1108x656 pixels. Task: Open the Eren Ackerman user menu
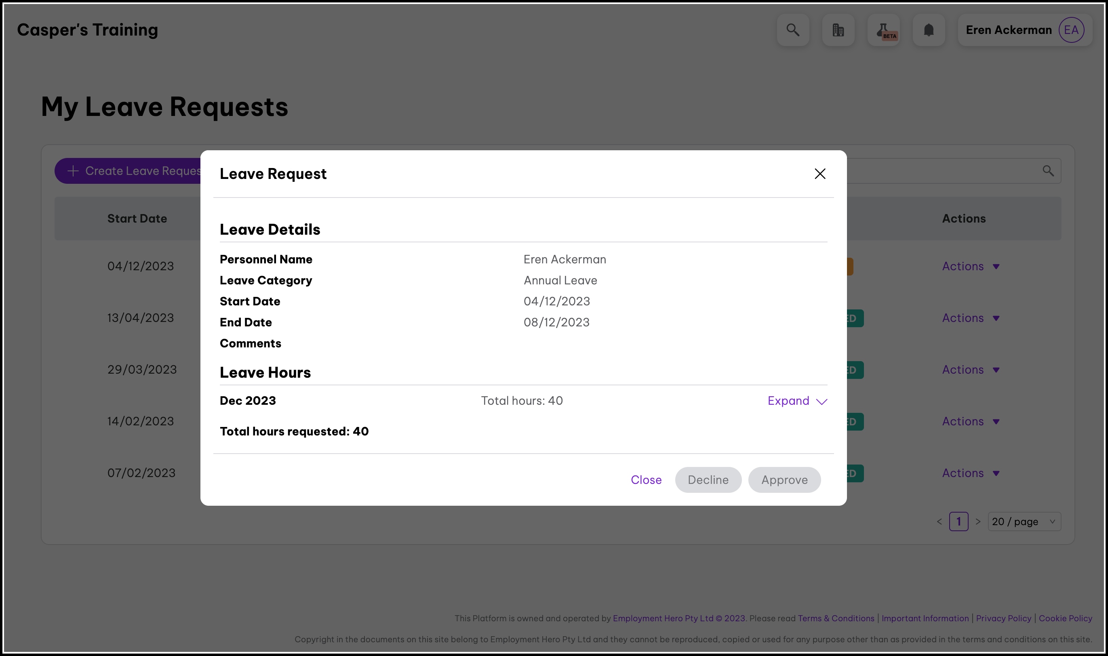[x=1009, y=30]
